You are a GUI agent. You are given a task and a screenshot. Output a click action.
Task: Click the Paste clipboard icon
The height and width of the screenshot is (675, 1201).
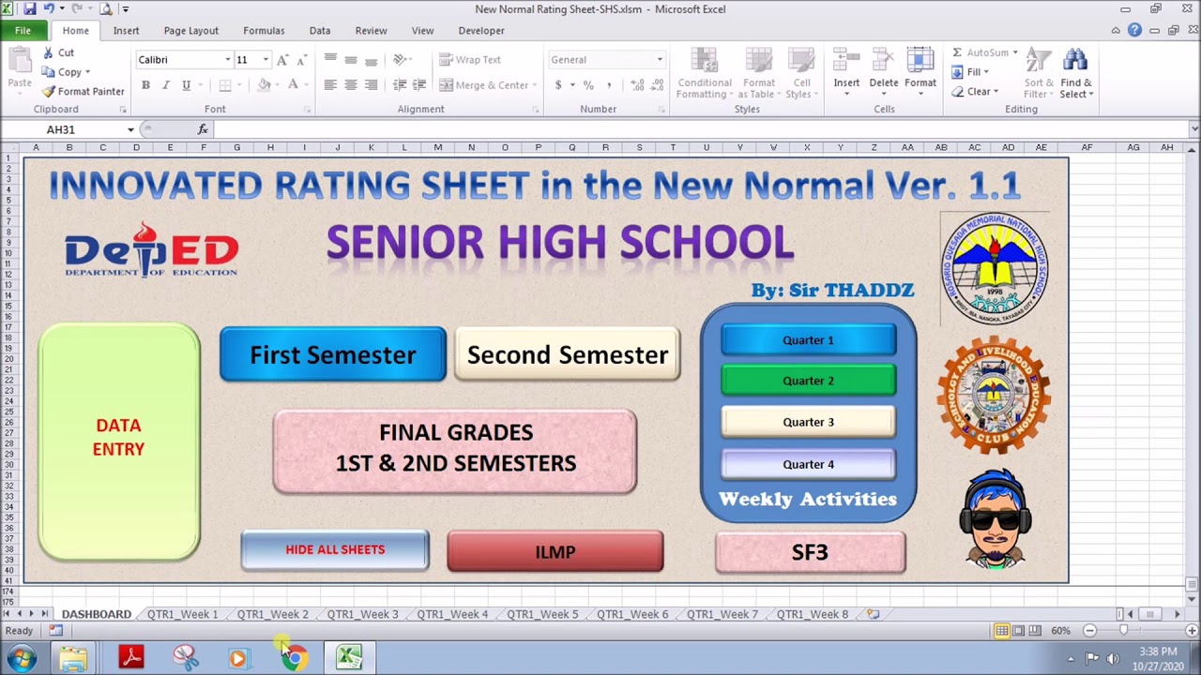pyautogui.click(x=20, y=61)
